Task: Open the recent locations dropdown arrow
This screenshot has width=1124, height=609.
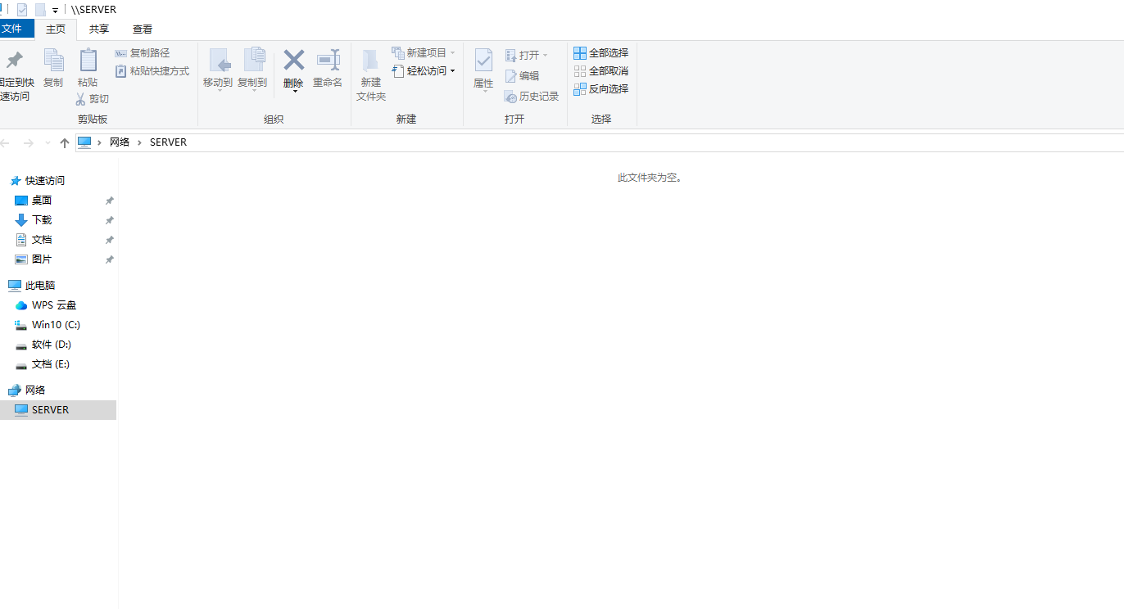Action: click(x=48, y=143)
